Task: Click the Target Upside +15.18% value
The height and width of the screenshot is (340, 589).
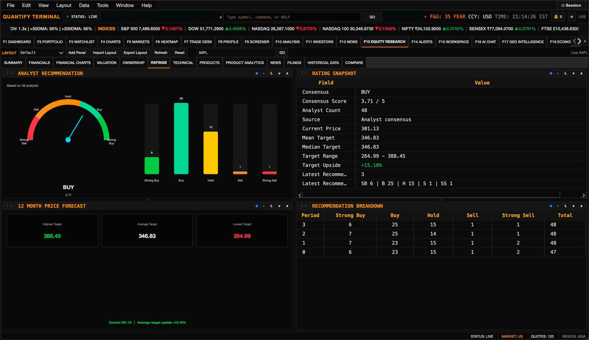Action: [x=371, y=165]
